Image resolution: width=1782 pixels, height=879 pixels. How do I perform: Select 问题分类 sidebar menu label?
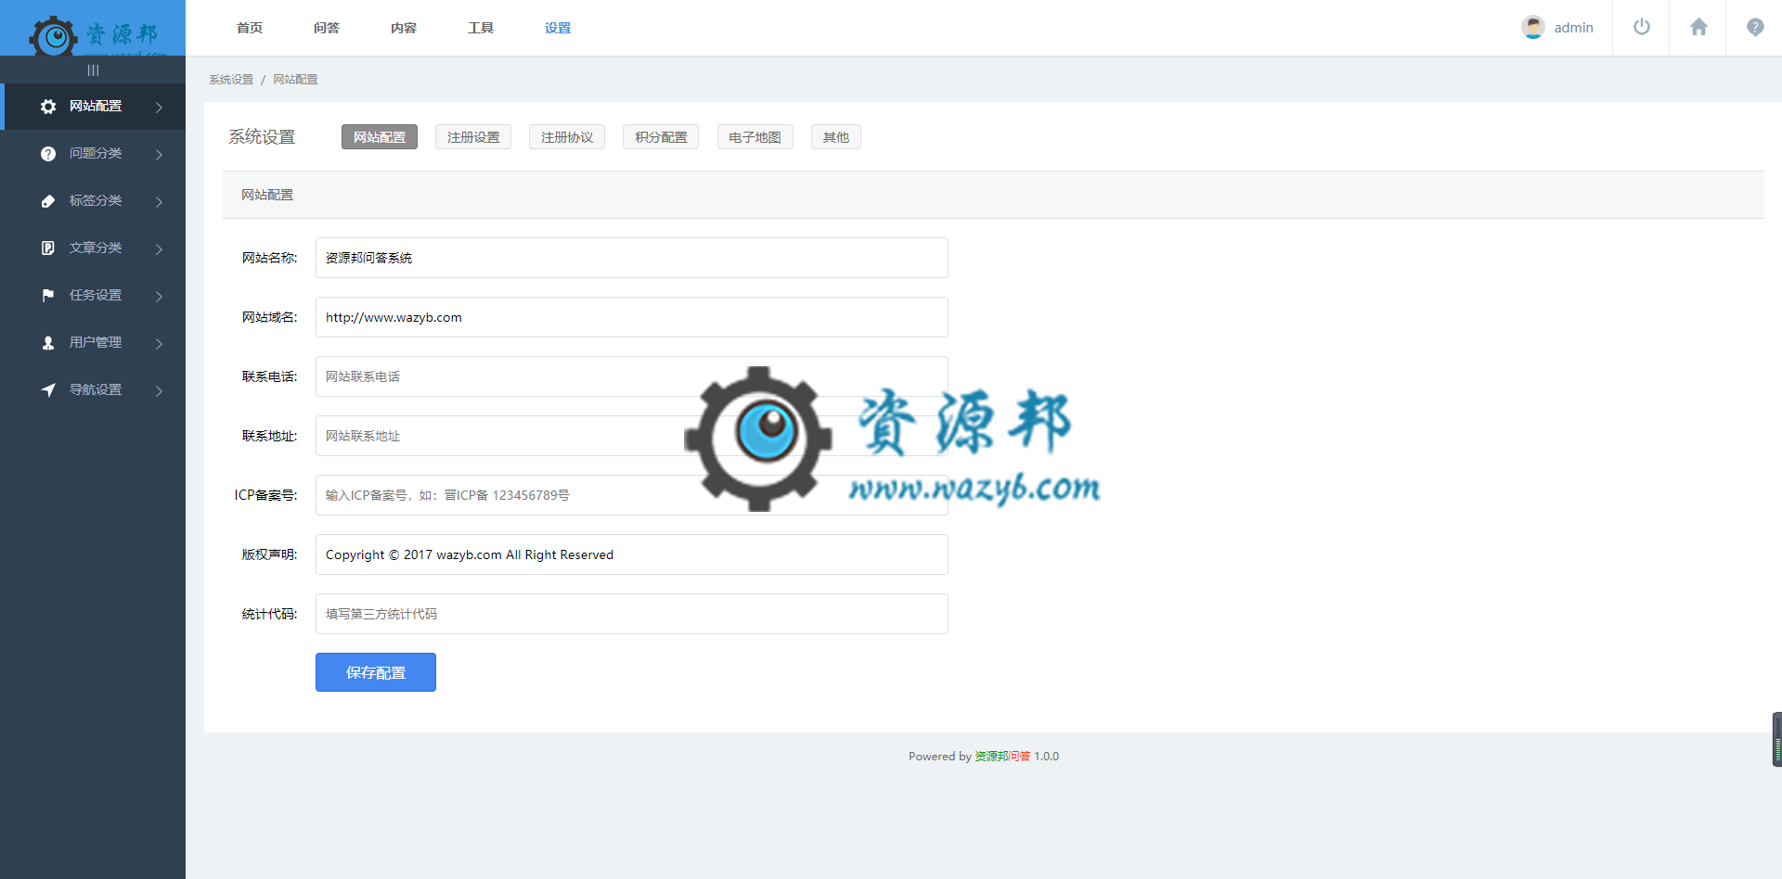point(96,153)
